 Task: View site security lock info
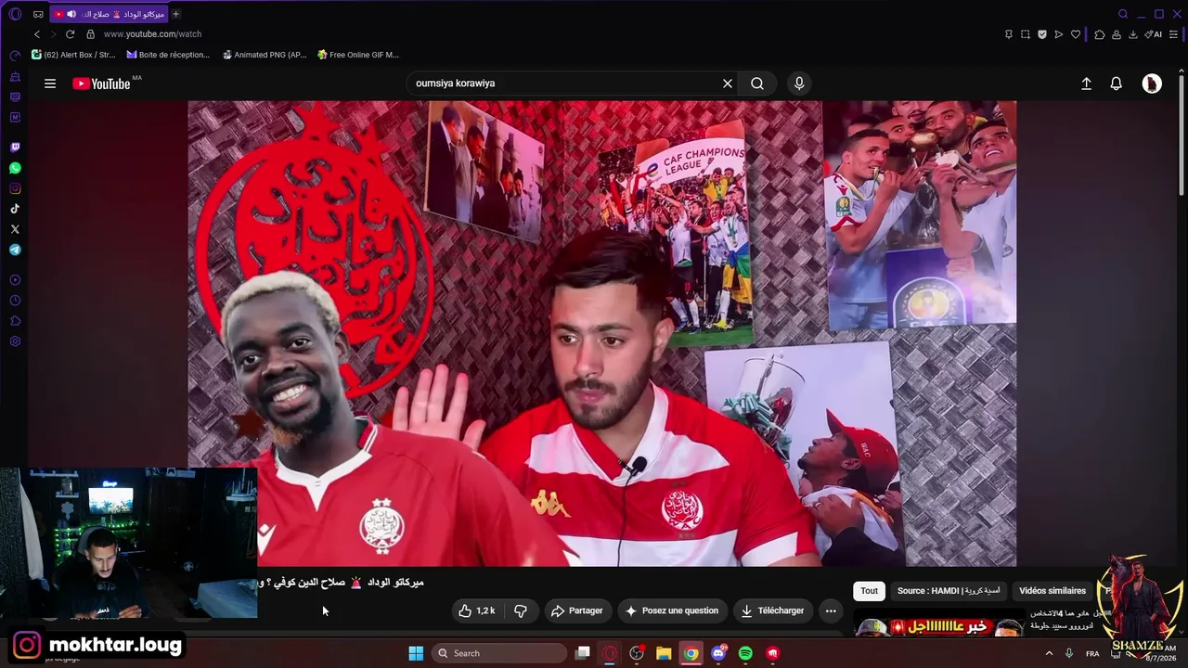click(90, 34)
